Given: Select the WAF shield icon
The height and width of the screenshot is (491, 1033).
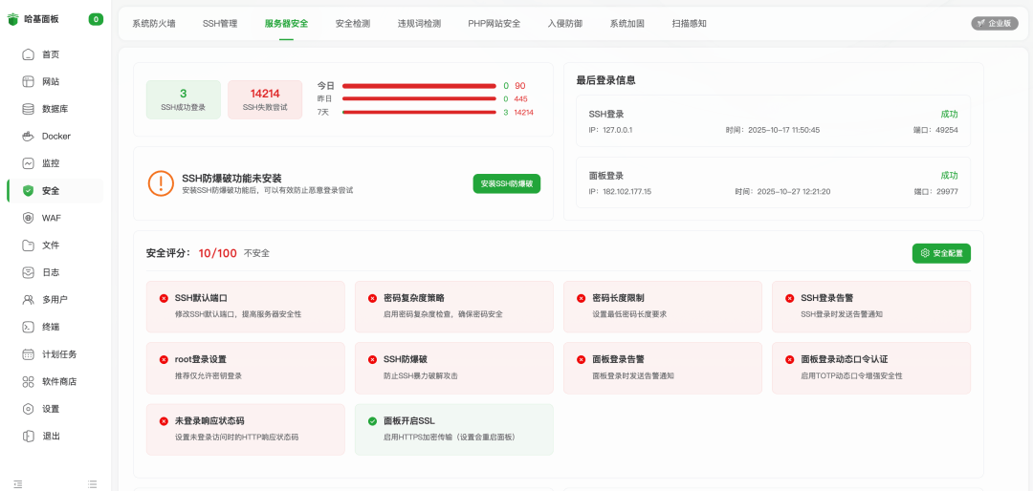Looking at the screenshot, I should point(29,218).
